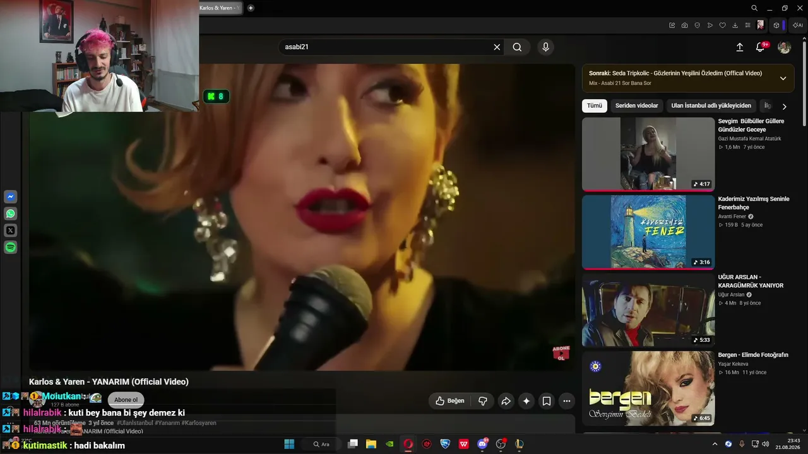The image size is (808, 454).
Task: Click the red Abone Ol video watermark
Action: (561, 353)
